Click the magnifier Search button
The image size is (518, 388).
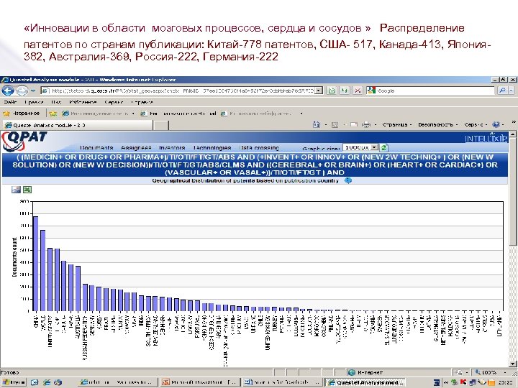[x=502, y=90]
